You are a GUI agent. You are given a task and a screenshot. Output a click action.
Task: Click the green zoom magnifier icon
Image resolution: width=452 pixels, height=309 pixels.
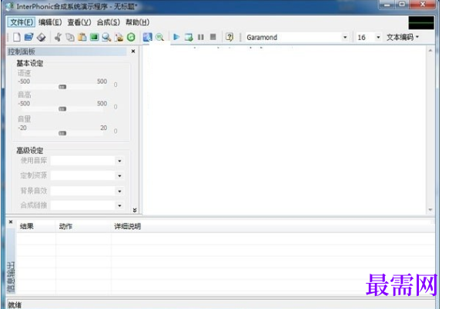(x=159, y=37)
